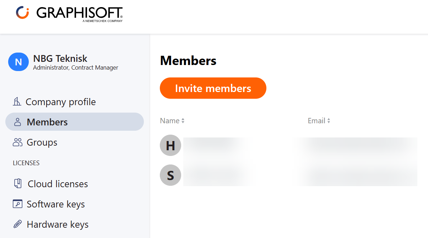Sort members by Name column arrows

(x=183, y=121)
